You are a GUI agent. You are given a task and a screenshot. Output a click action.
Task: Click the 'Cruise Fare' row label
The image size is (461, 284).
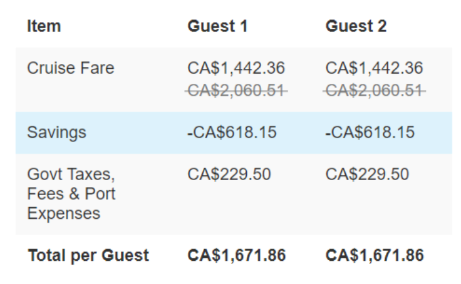(71, 68)
